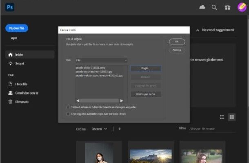Click the Ordina per nome button

[146, 94]
